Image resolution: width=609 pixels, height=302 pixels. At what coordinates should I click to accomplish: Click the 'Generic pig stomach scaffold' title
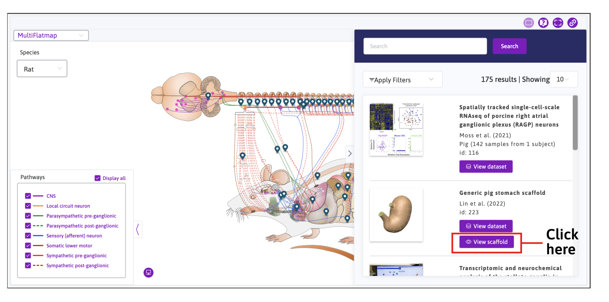click(502, 193)
